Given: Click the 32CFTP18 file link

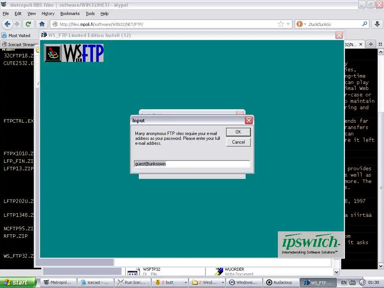Looking at the screenshot, I should (19, 55).
